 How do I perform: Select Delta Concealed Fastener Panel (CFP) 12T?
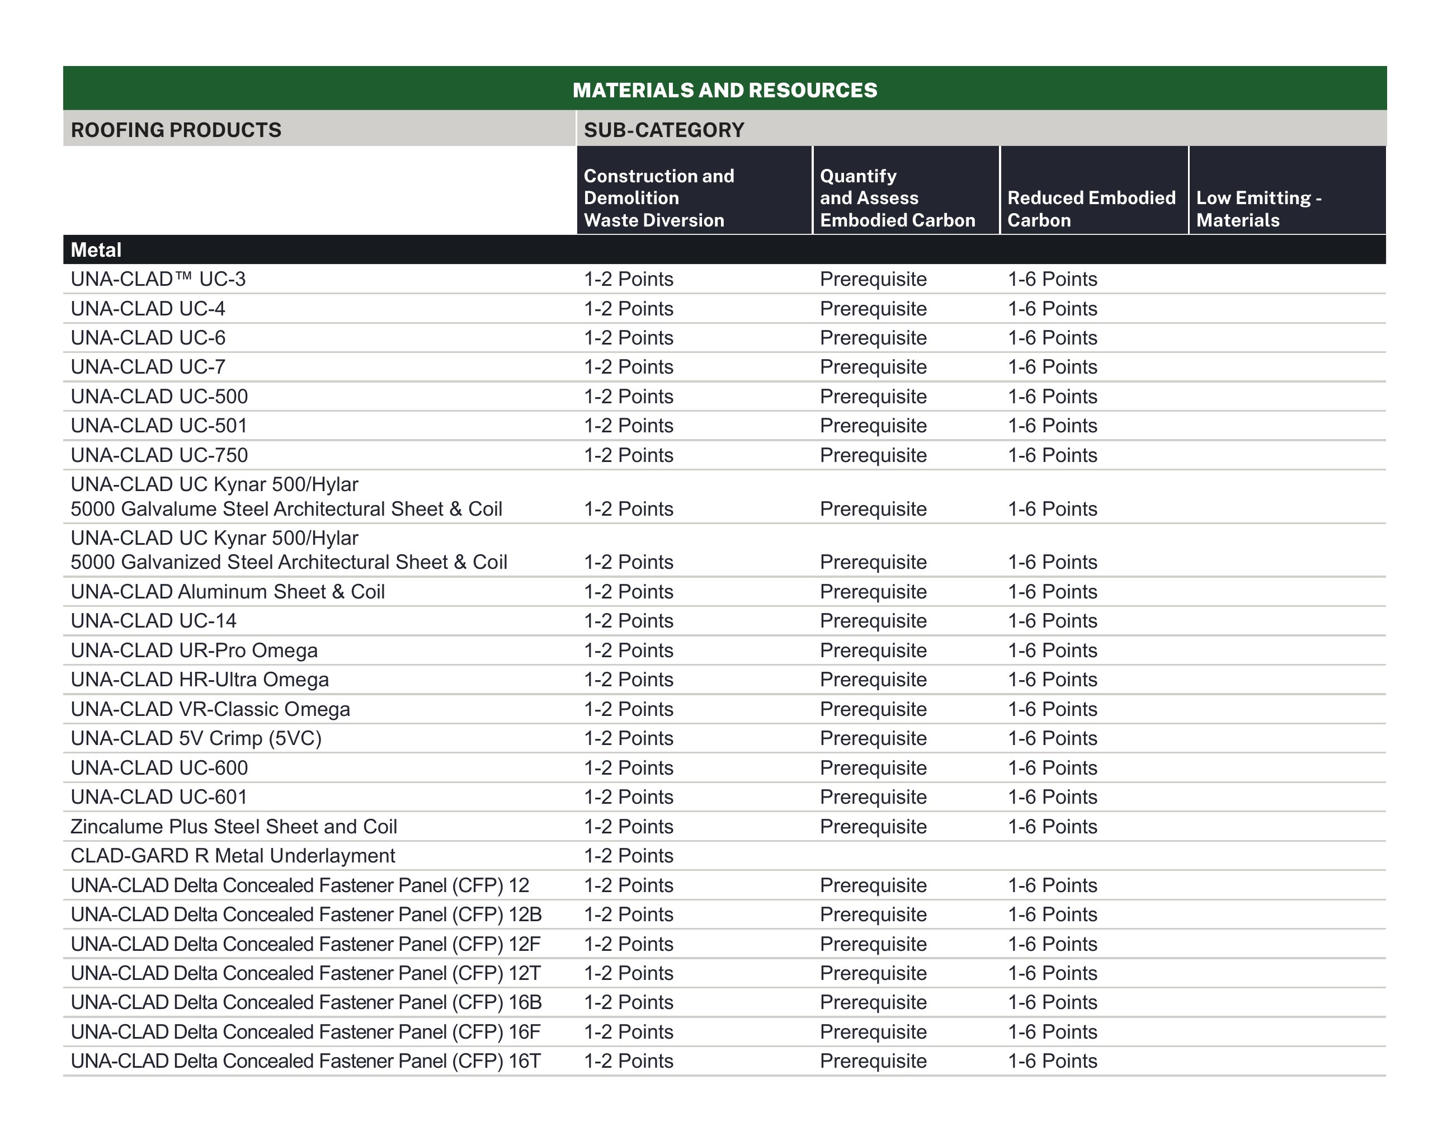(x=305, y=973)
